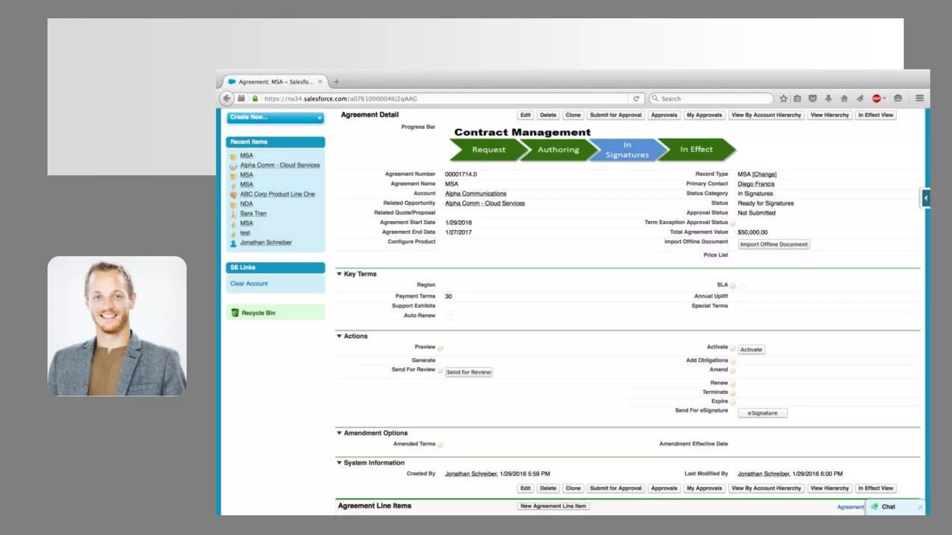The image size is (952, 535).
Task: Click the In Effect stage chevron
Action: click(696, 150)
